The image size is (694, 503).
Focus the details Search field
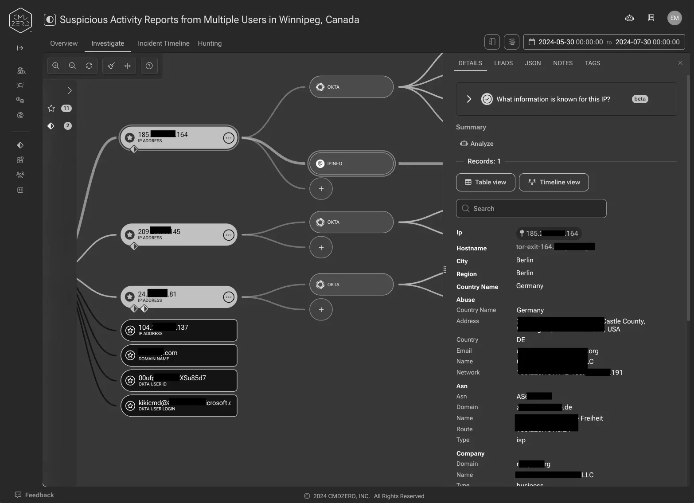531,209
